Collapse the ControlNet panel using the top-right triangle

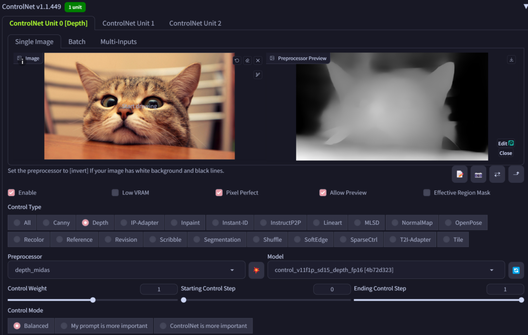click(524, 7)
